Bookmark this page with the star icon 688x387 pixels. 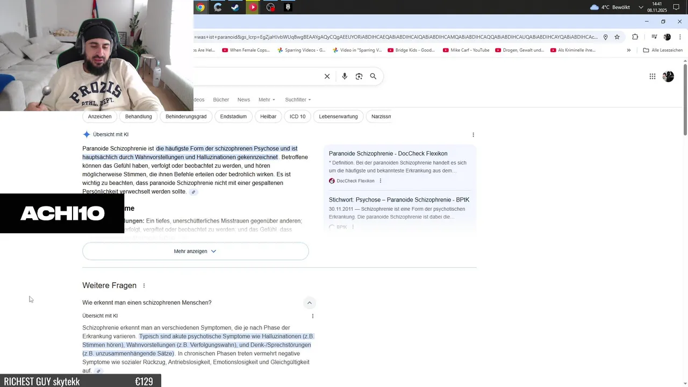click(x=617, y=37)
